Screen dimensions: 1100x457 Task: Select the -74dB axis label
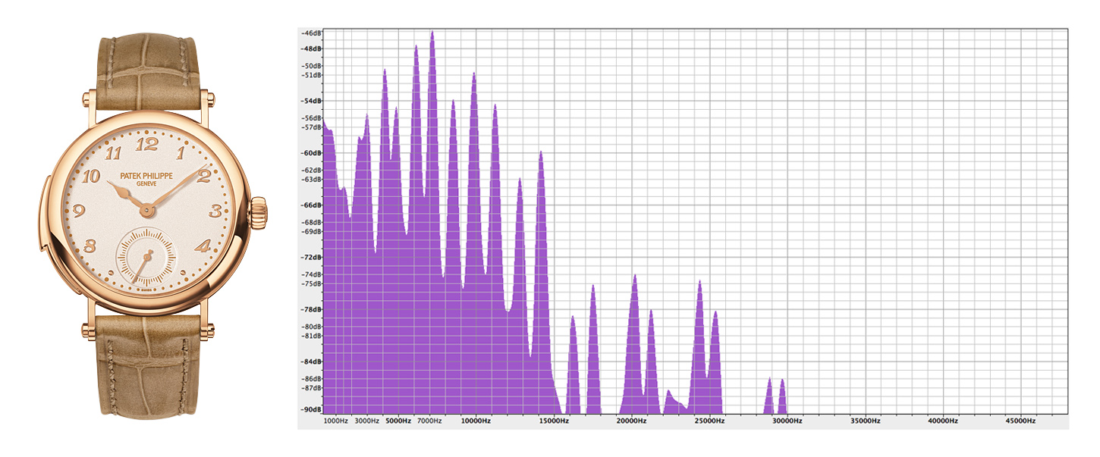[x=311, y=275]
